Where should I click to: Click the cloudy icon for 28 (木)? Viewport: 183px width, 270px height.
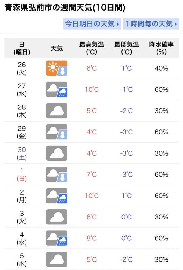[x=57, y=110]
